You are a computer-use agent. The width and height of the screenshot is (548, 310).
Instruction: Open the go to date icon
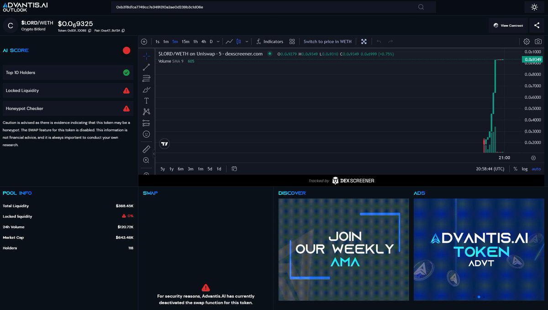pos(234,169)
